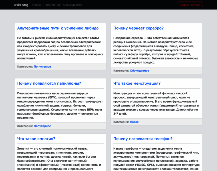Viewport: 217px width, 171px height.
Task: Click the Популярное category under the папилломы article
Action: click(42, 126)
